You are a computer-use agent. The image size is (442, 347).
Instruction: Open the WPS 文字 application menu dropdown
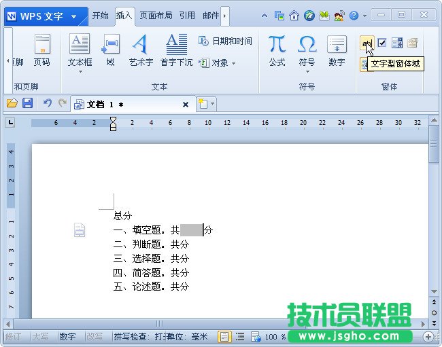(74, 16)
